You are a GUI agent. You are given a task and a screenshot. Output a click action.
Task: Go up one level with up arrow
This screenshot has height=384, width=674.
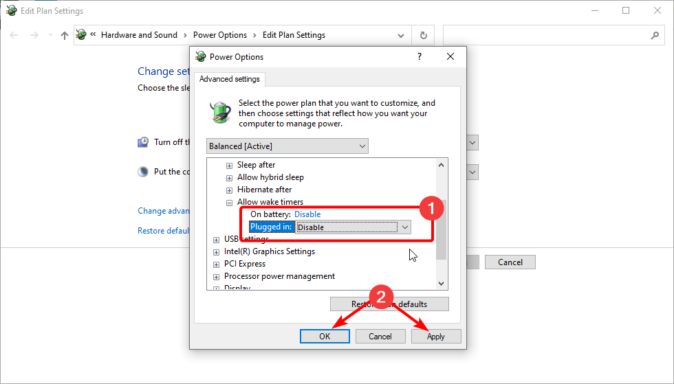click(x=65, y=35)
